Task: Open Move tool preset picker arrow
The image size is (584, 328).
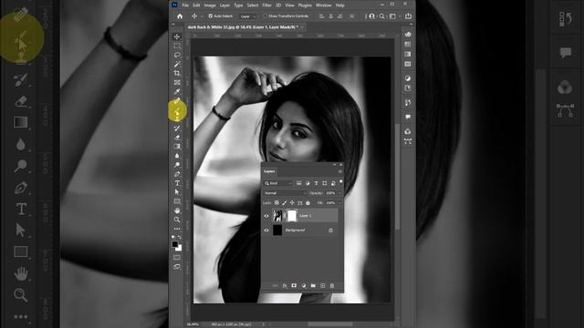Action: click(x=202, y=16)
